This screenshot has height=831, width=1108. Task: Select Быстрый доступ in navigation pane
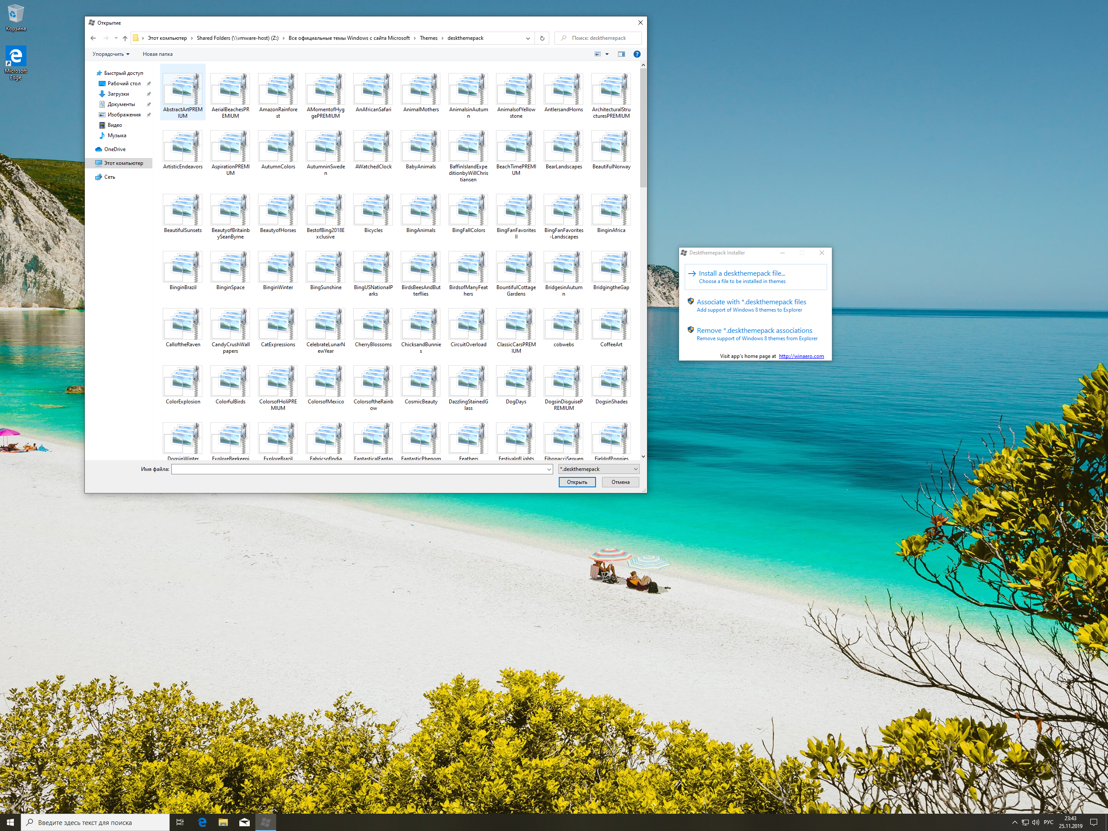pyautogui.click(x=123, y=73)
